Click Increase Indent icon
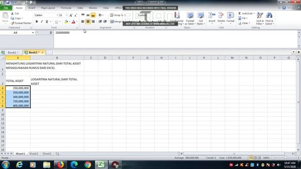 coord(105,22)
